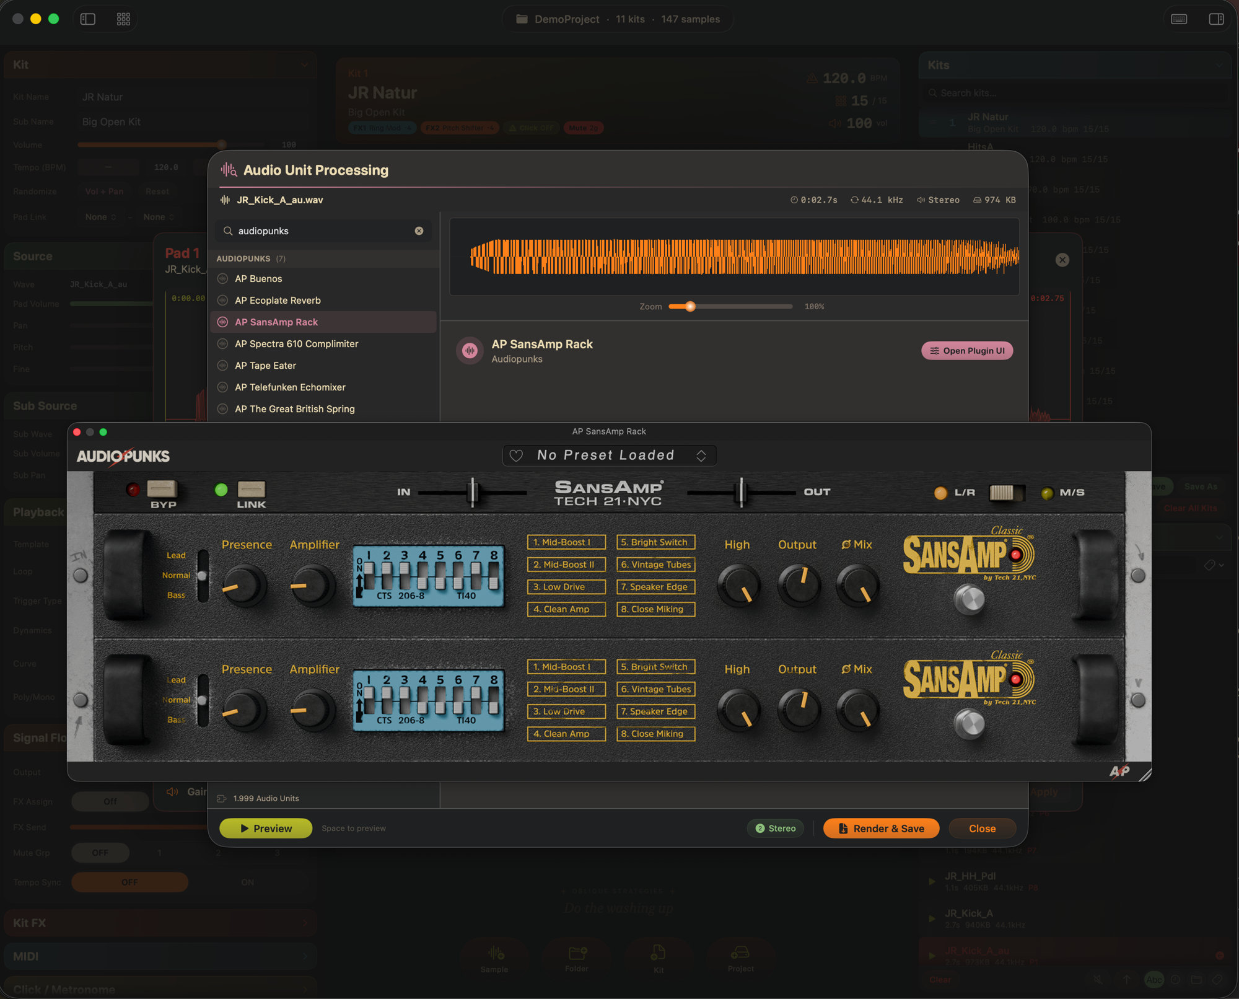Click the green Preview button
The width and height of the screenshot is (1239, 999).
coord(266,829)
